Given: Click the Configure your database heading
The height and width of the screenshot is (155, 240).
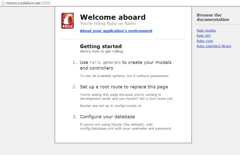Looking at the screenshot, I should (x=107, y=117).
